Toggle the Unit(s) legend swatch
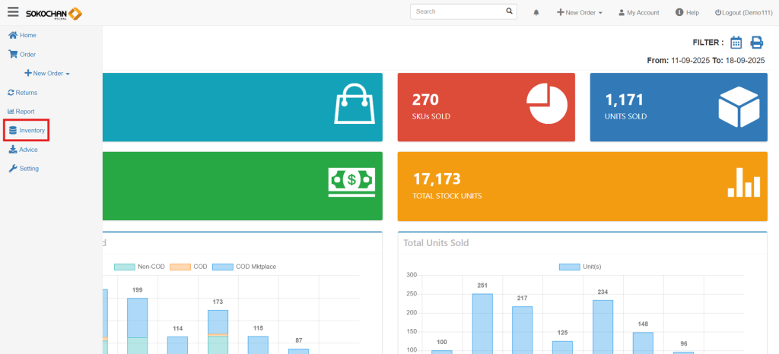 coord(569,267)
